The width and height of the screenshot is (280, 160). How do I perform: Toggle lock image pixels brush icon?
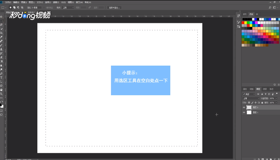[252, 103]
